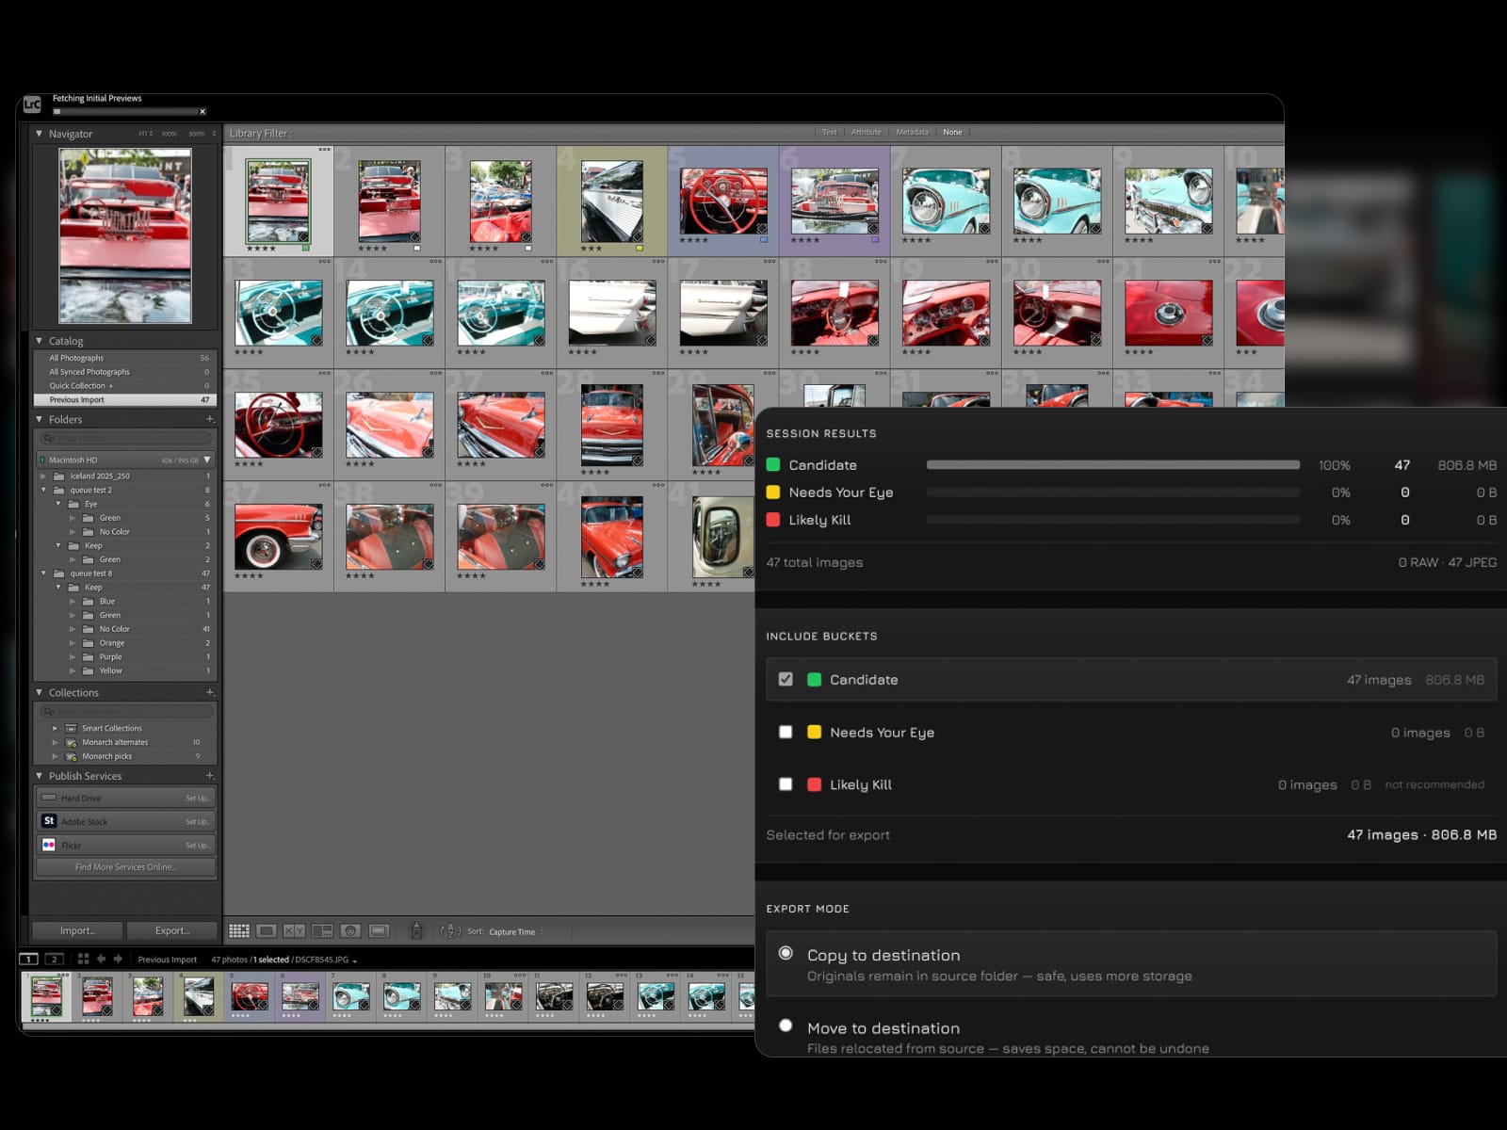Open Survey view in the toolbar
Image resolution: width=1507 pixels, height=1130 pixels.
point(322,930)
